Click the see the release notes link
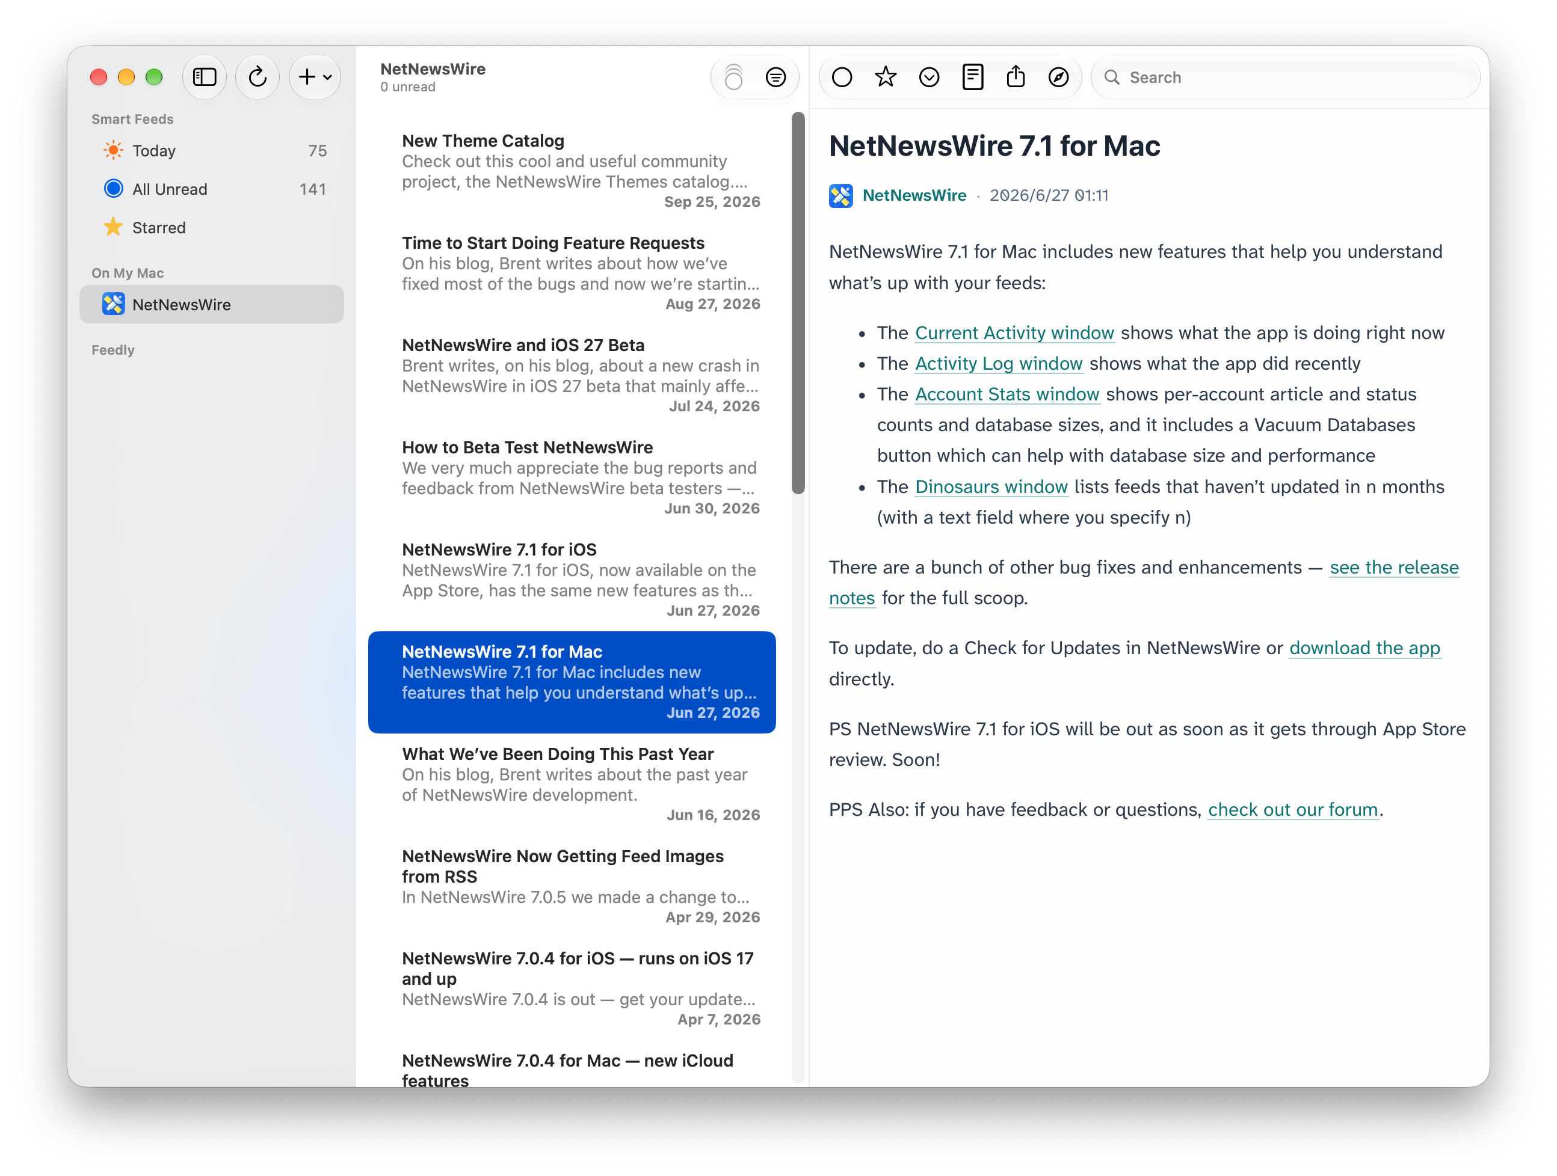Screen dimensions: 1557x1176 [x=1394, y=568]
